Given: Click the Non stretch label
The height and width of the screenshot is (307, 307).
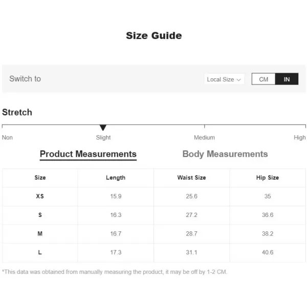Looking at the screenshot, I should [7, 138].
